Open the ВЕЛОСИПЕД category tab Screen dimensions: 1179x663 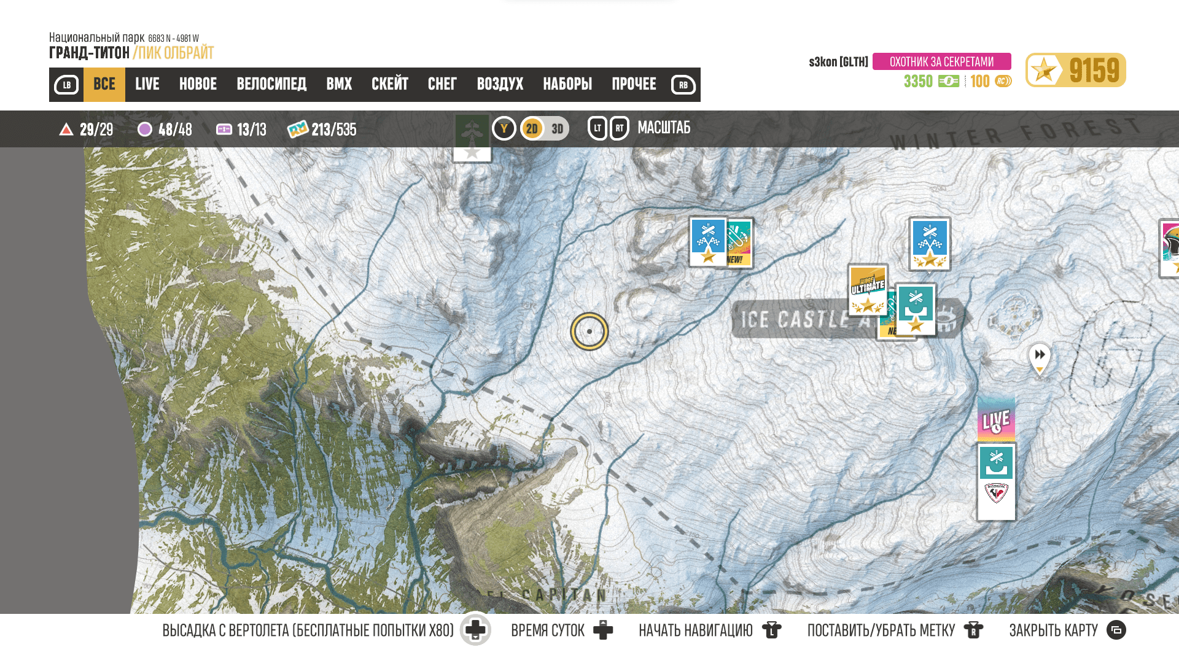click(x=271, y=84)
